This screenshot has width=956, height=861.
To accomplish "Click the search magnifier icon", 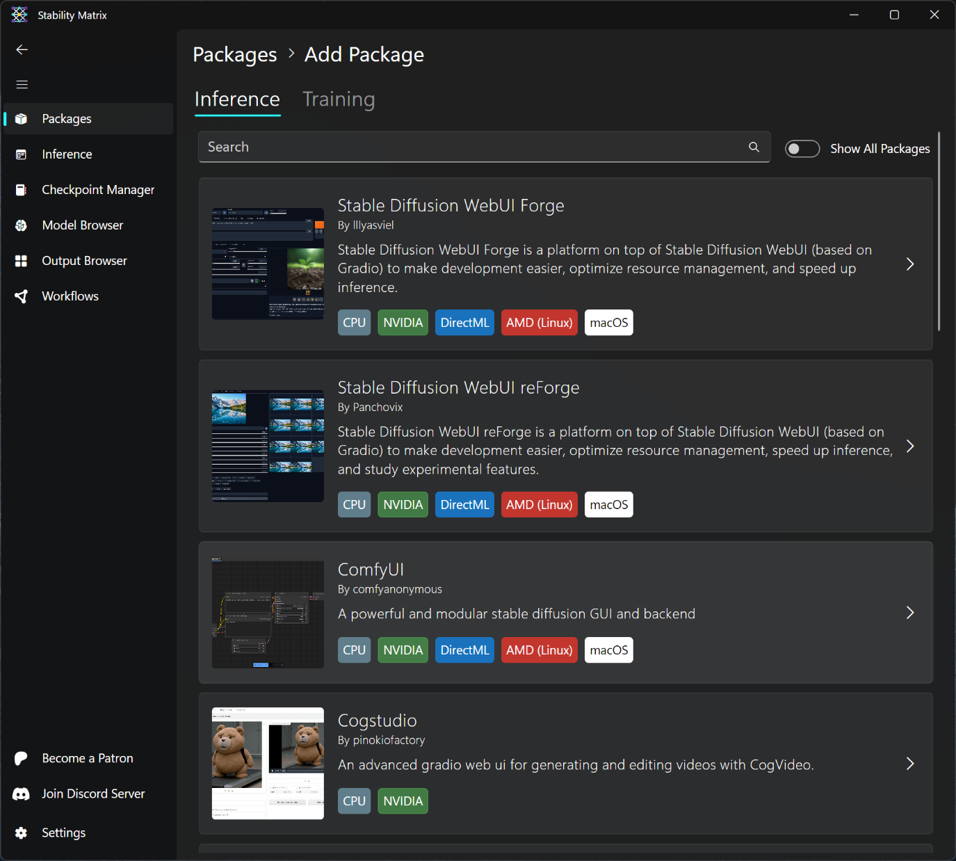I will coord(754,147).
